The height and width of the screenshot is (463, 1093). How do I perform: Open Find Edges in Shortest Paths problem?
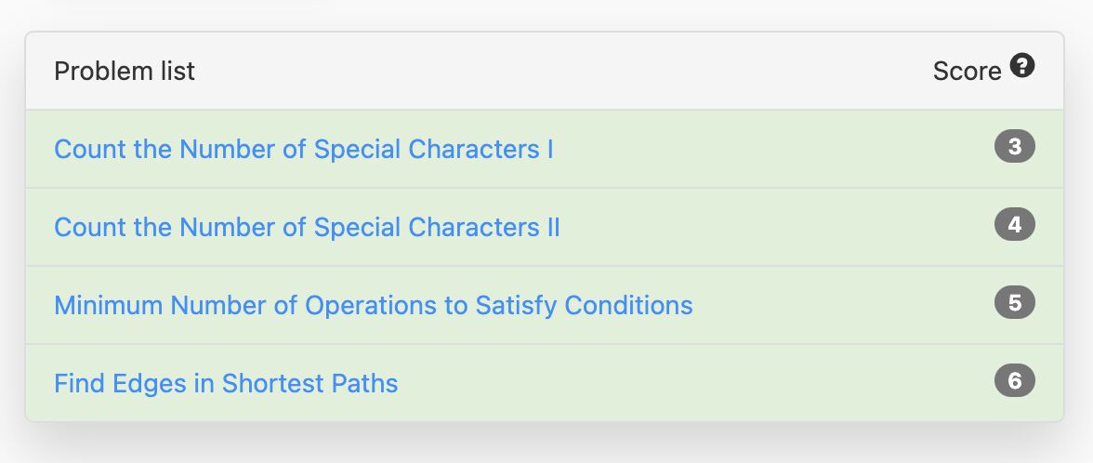point(227,383)
